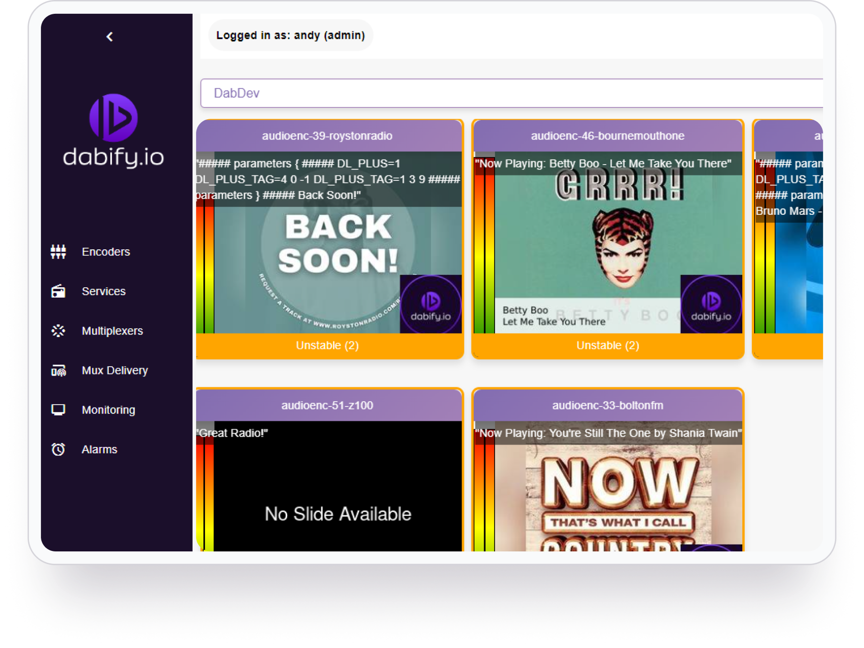The height and width of the screenshot is (648, 864).
Task: Open the DabDev selection field
Action: (511, 93)
